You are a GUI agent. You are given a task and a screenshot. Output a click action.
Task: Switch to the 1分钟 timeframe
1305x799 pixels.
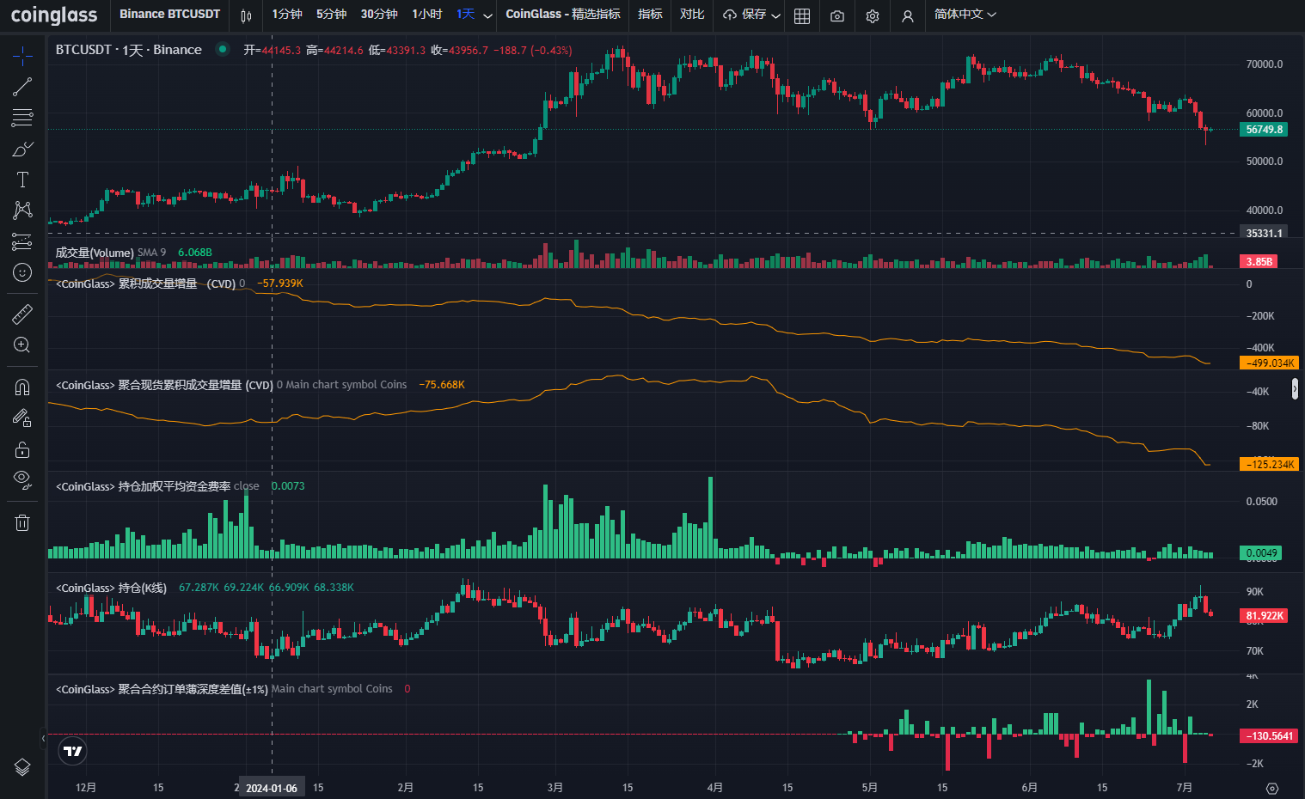pyautogui.click(x=287, y=15)
